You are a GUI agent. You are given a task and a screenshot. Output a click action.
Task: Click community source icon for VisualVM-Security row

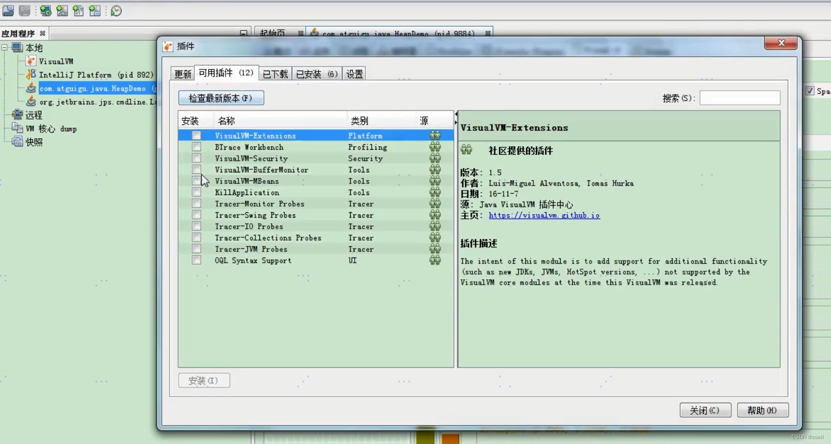[x=435, y=158]
